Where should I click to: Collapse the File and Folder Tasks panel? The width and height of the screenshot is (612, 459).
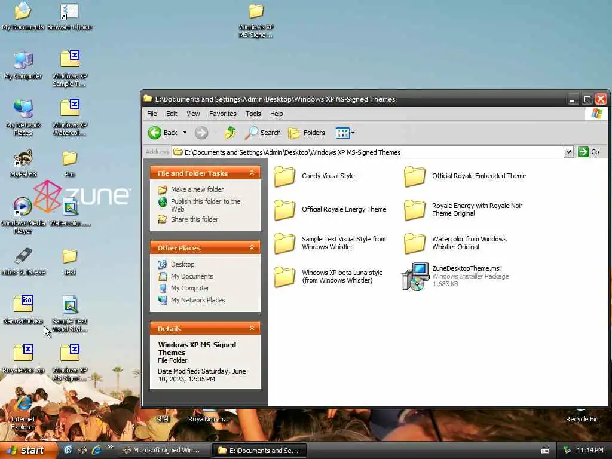pos(252,173)
